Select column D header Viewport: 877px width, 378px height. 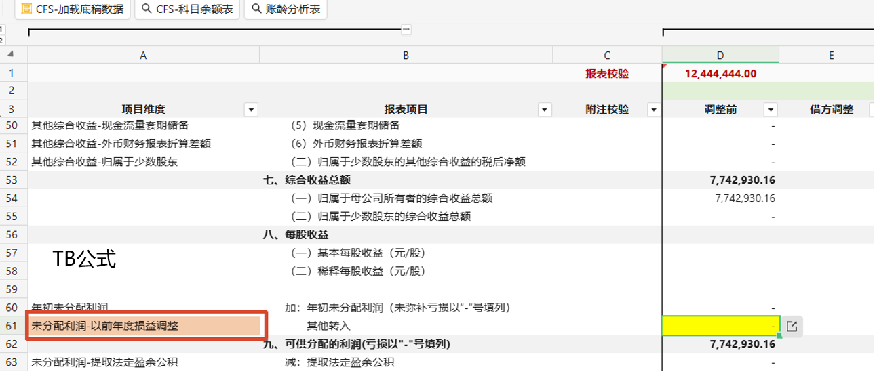tap(720, 56)
